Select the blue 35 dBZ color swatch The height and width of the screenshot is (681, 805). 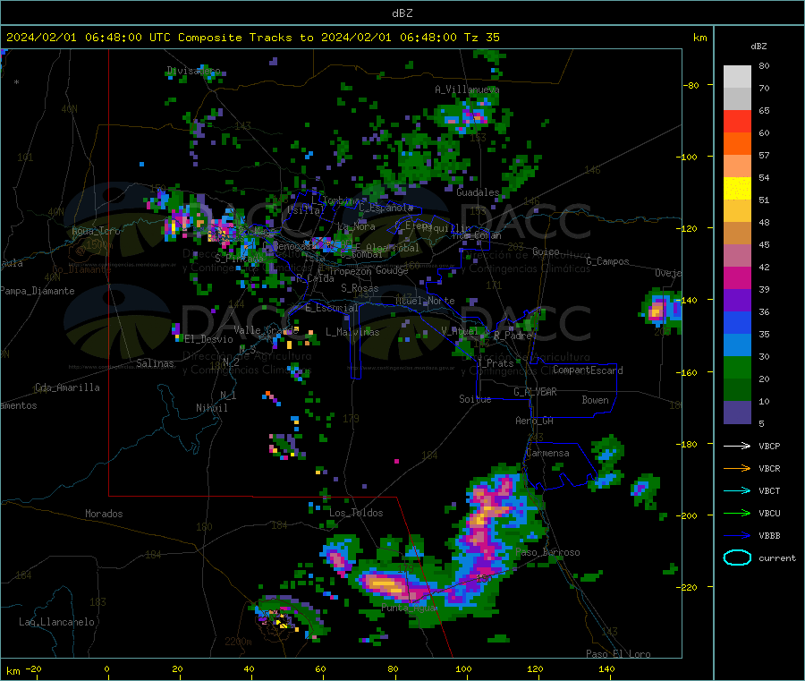(737, 322)
